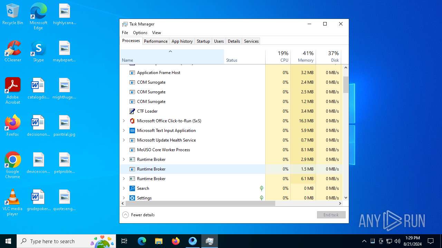
Task: Select the CTF Loader process row
Action: pyautogui.click(x=231, y=111)
